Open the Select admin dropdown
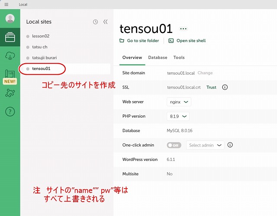 [205, 145]
